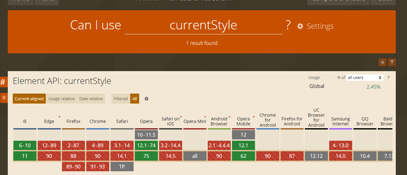Click the hash permalink icon beside title
407x175 pixels.
(x=3, y=82)
